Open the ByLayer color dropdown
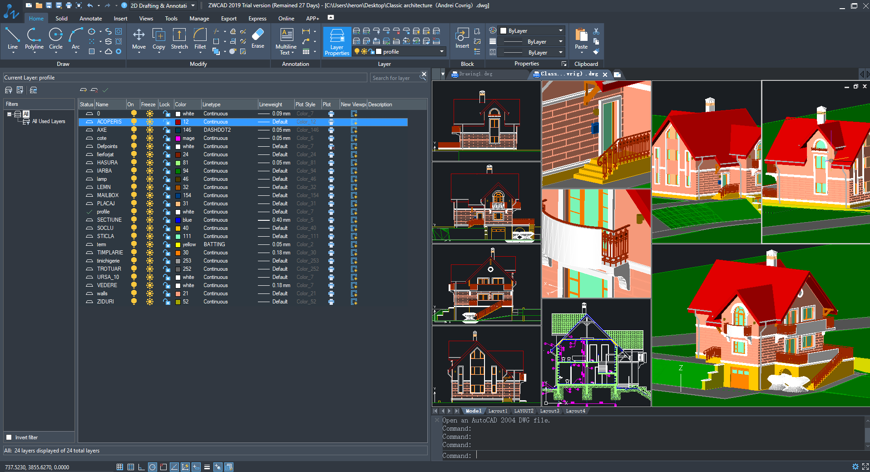Viewport: 870px width, 472px height. click(560, 31)
